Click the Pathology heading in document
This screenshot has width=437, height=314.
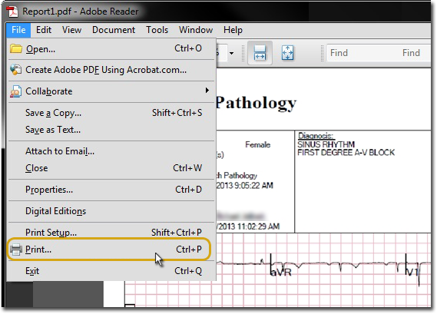[x=256, y=104]
